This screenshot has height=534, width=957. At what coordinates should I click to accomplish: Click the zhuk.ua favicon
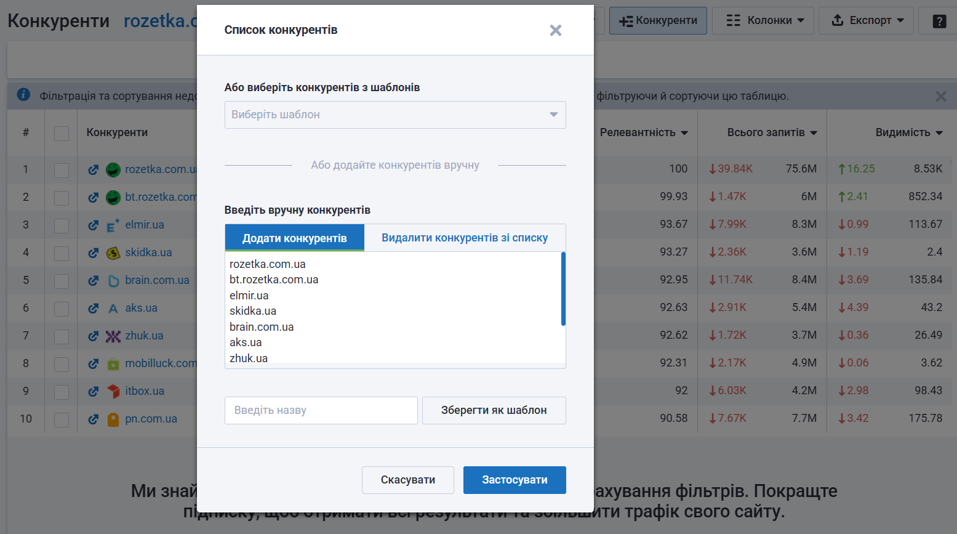coord(113,336)
